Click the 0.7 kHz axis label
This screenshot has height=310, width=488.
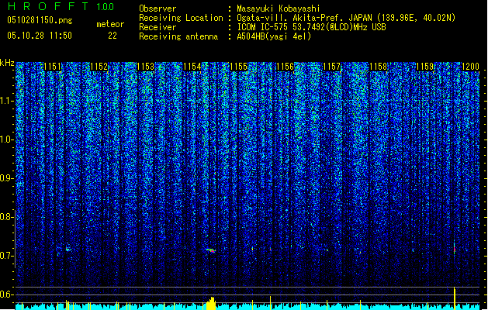[7, 256]
